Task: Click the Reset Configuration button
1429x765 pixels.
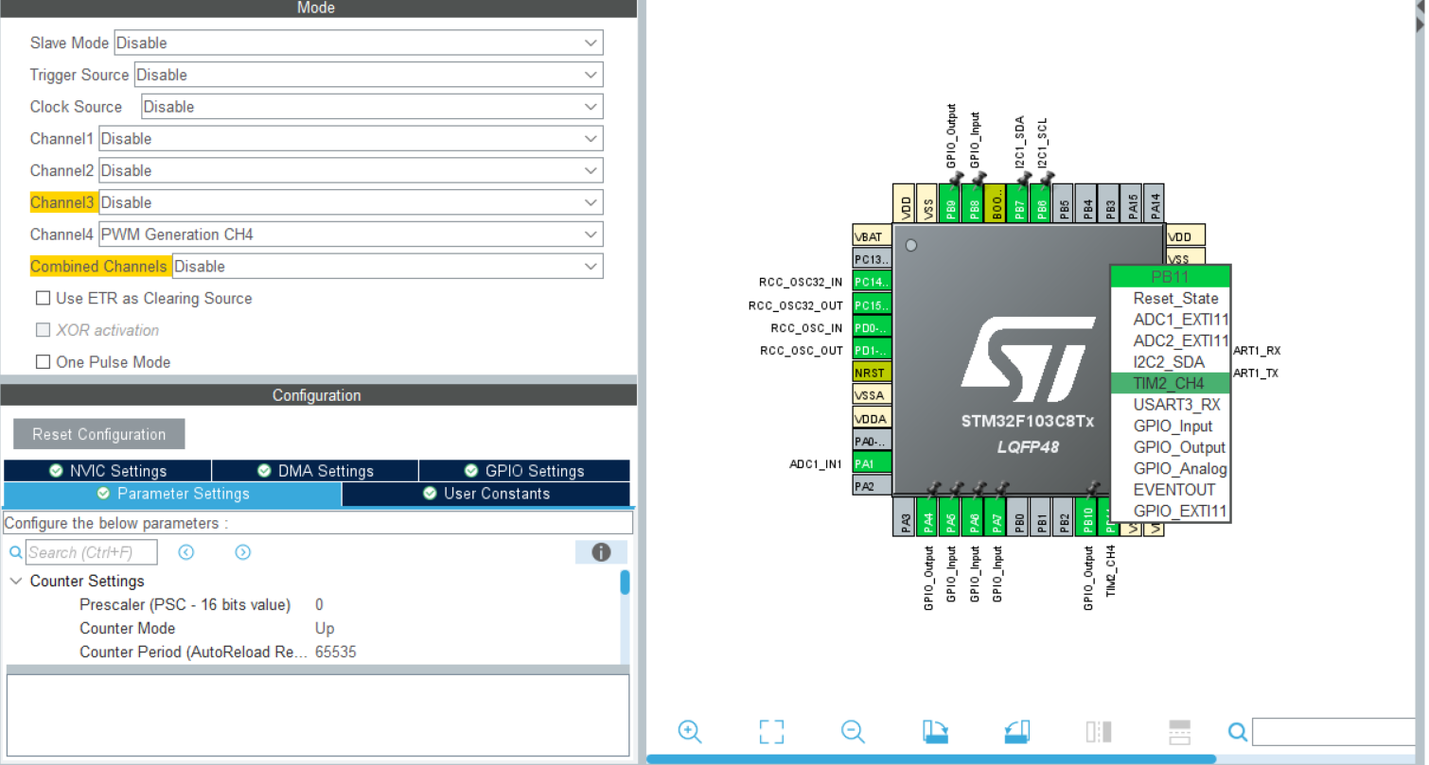Action: tap(99, 434)
